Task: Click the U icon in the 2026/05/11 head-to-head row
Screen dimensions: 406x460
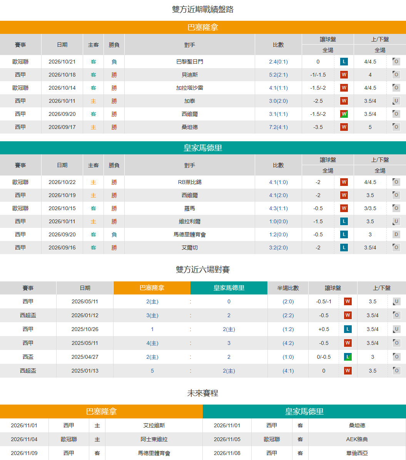Action: (396, 301)
